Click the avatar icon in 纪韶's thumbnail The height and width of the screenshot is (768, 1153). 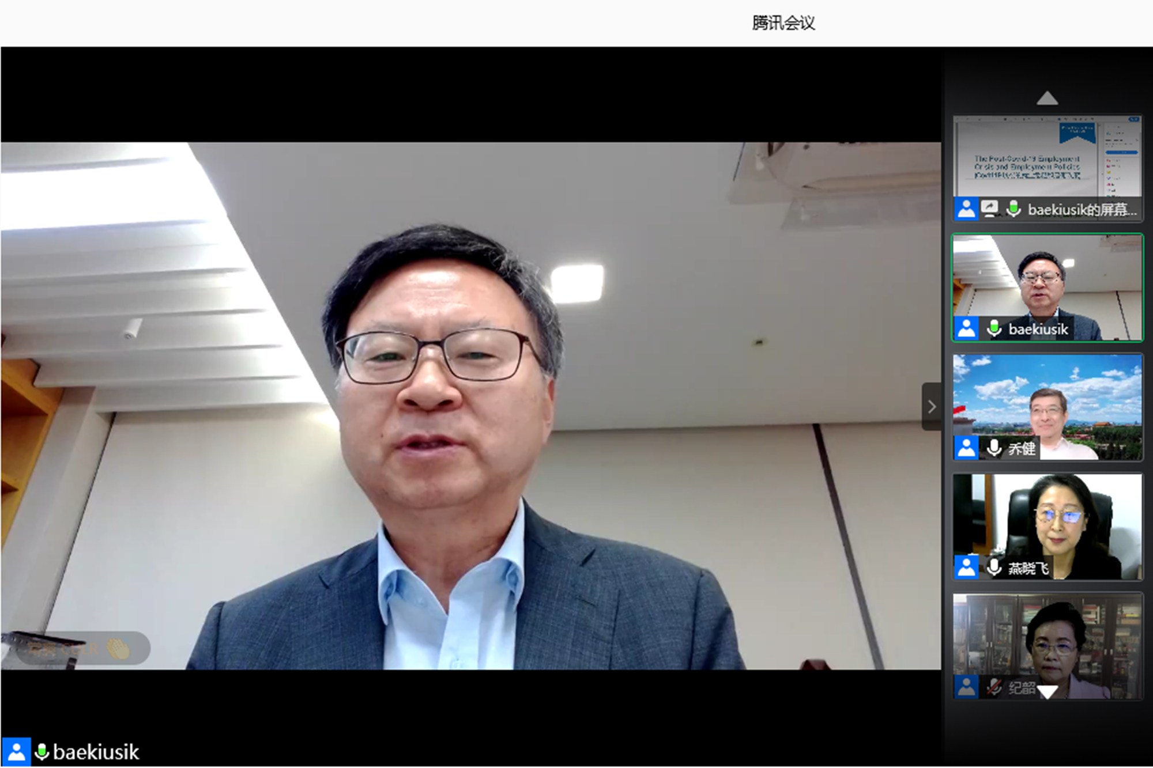[966, 687]
